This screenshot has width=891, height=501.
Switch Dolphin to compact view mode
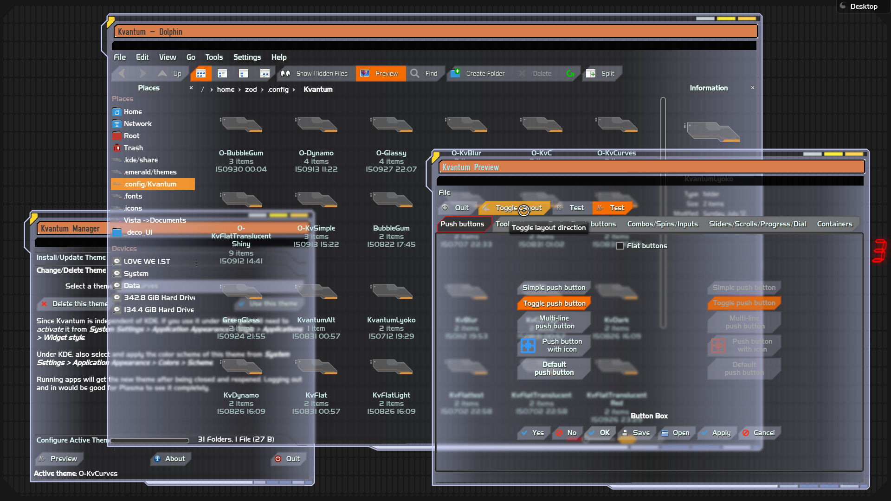[222, 73]
